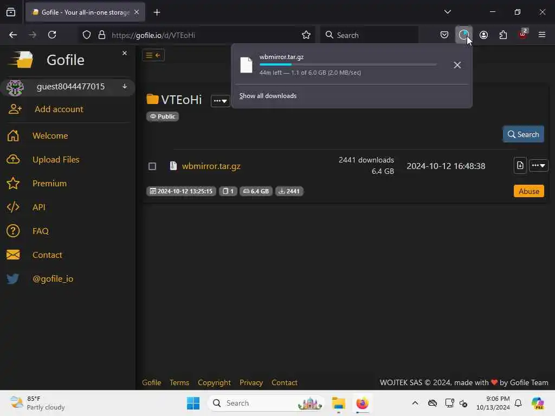The width and height of the screenshot is (555, 416).
Task: Bookmark this page with the star icon
Action: click(306, 35)
